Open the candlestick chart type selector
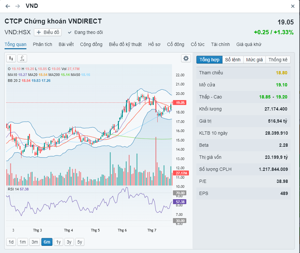This screenshot has width=300, height=253. click(x=11, y=58)
